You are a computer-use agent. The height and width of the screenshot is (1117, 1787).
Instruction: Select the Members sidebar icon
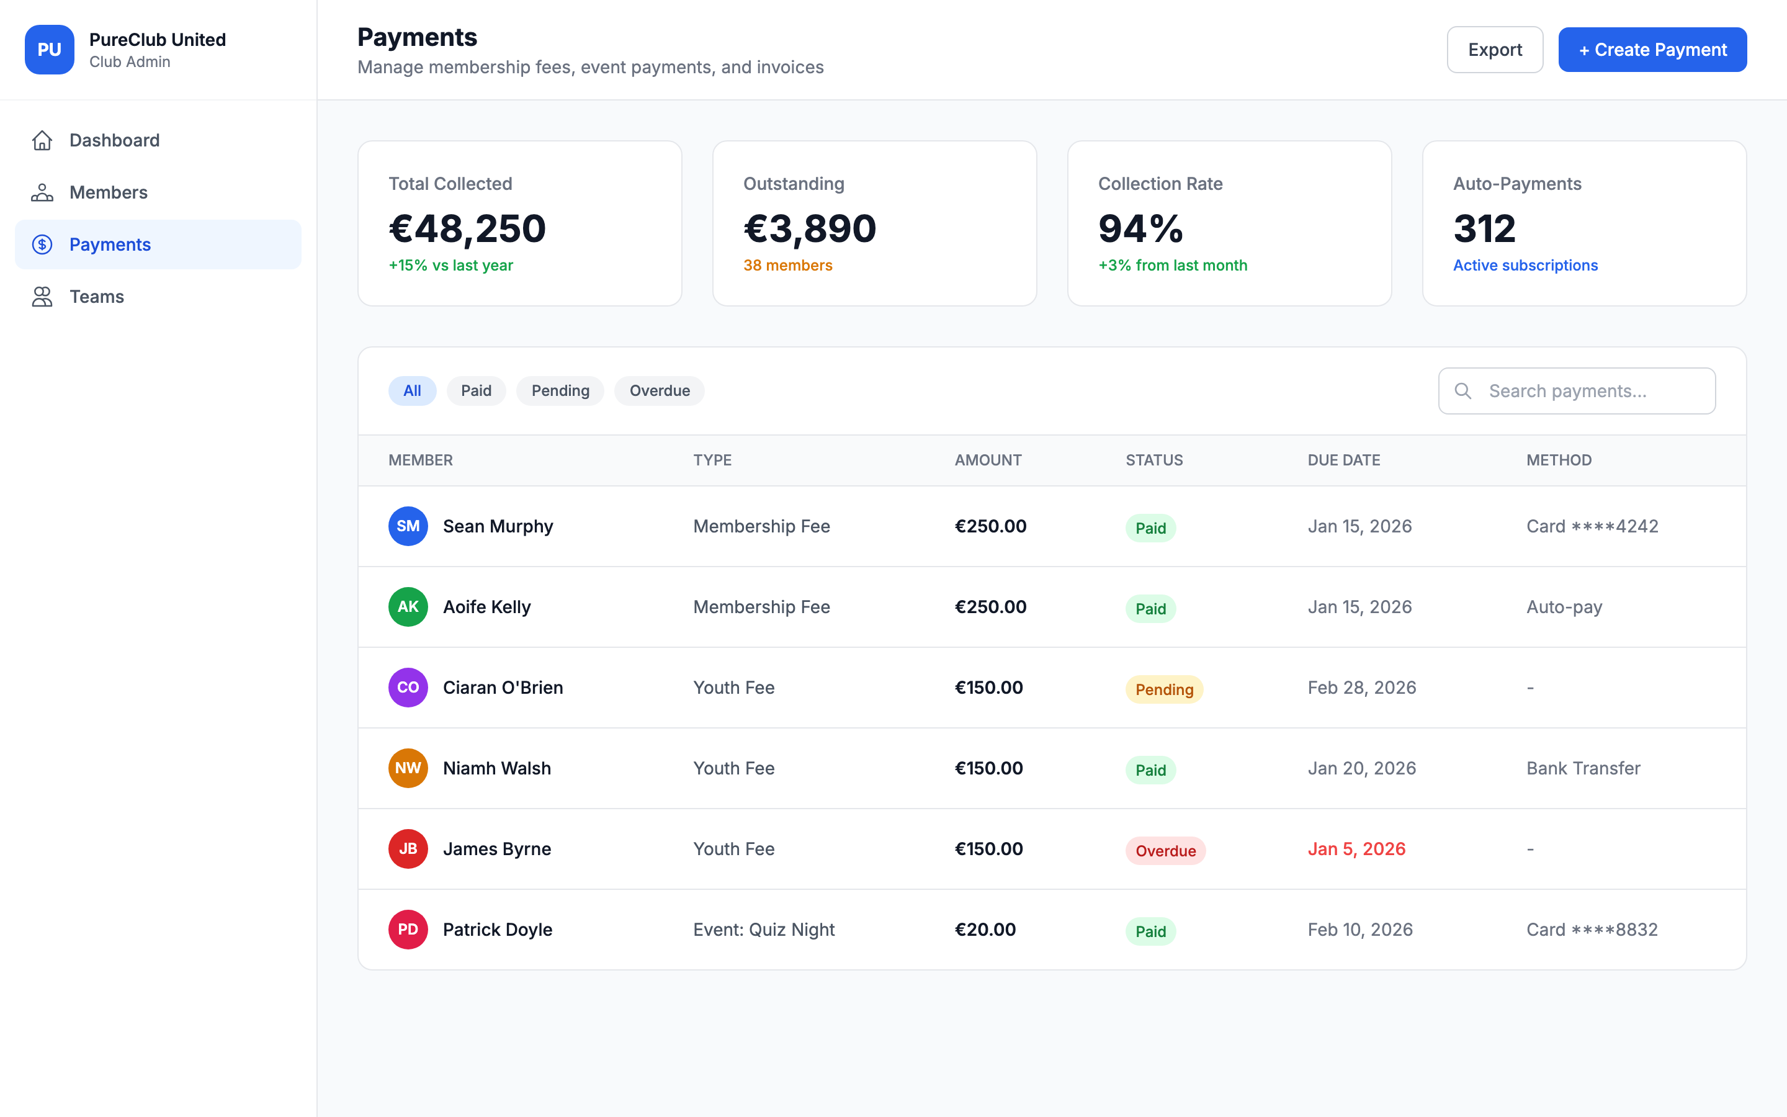point(42,192)
